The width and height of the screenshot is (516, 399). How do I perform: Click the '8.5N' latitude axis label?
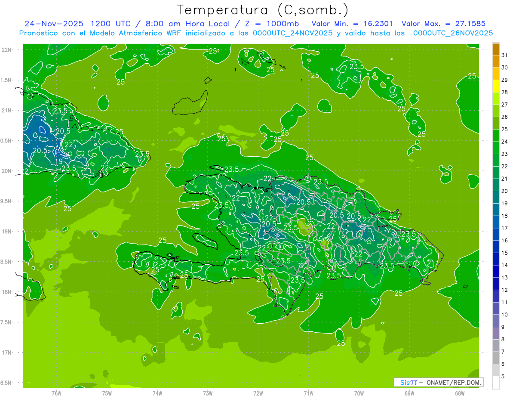pos(6,262)
